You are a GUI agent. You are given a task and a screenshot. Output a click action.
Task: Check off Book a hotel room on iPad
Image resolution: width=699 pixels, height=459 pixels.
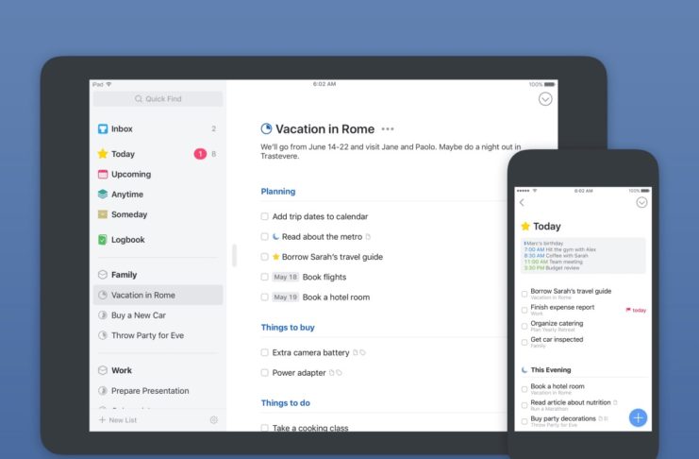pyautogui.click(x=264, y=297)
